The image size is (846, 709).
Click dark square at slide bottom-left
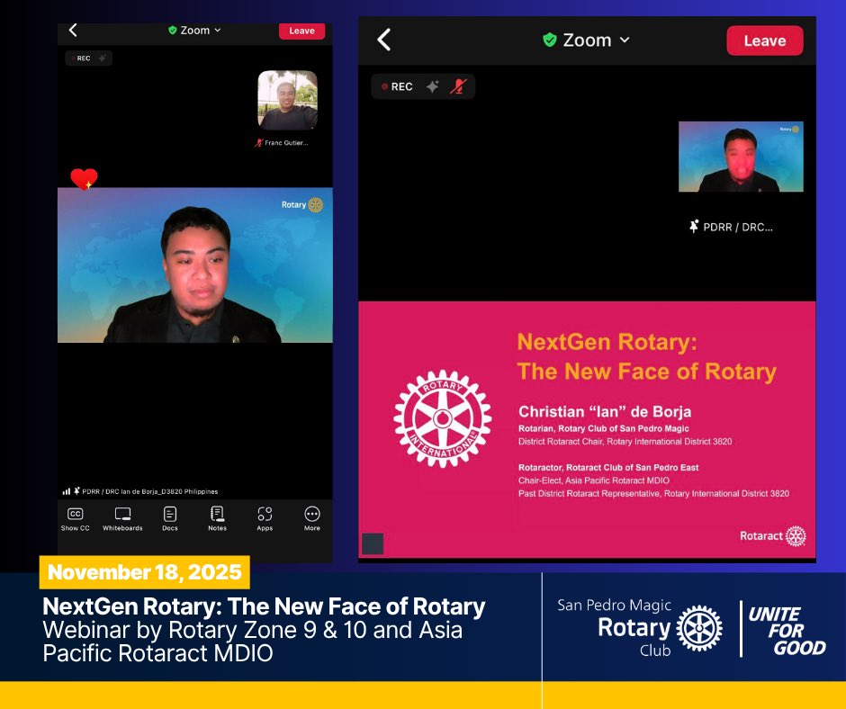[x=373, y=543]
